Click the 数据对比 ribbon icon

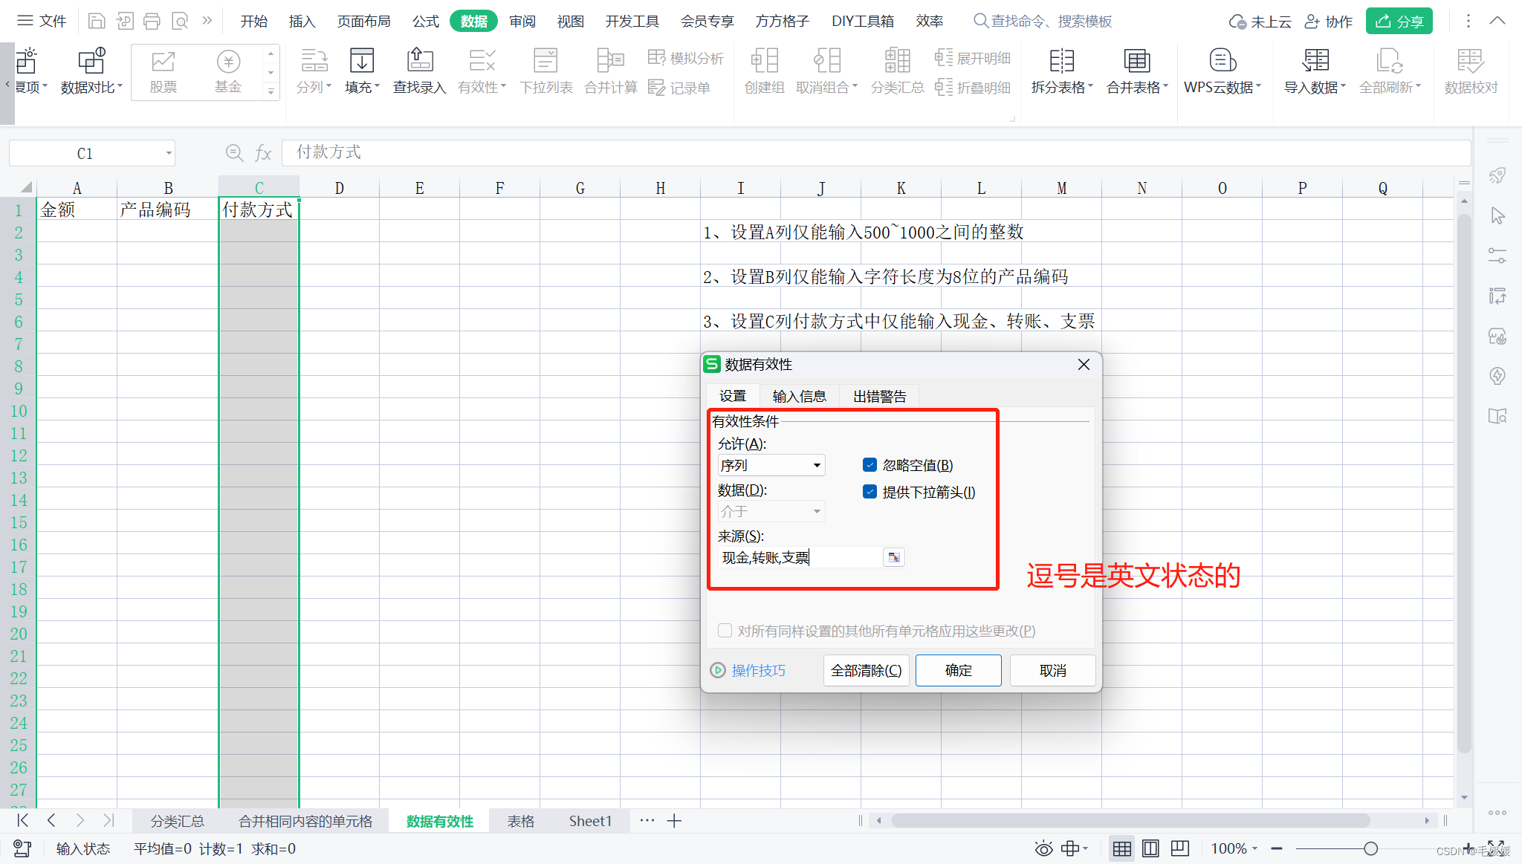91,71
